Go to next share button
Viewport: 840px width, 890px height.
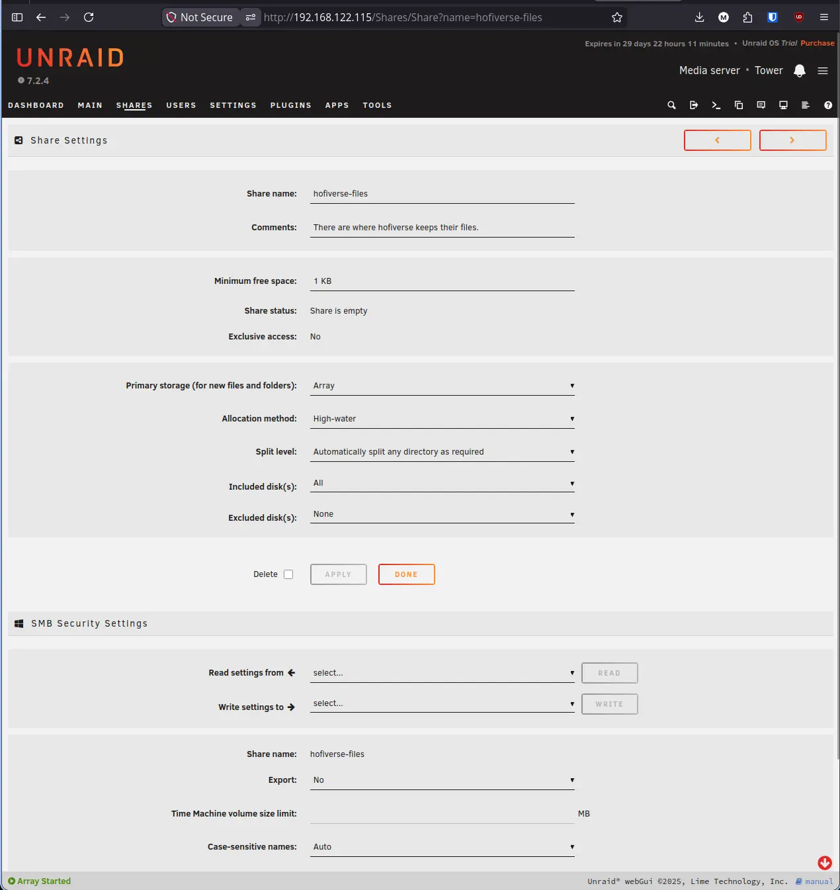click(x=793, y=140)
